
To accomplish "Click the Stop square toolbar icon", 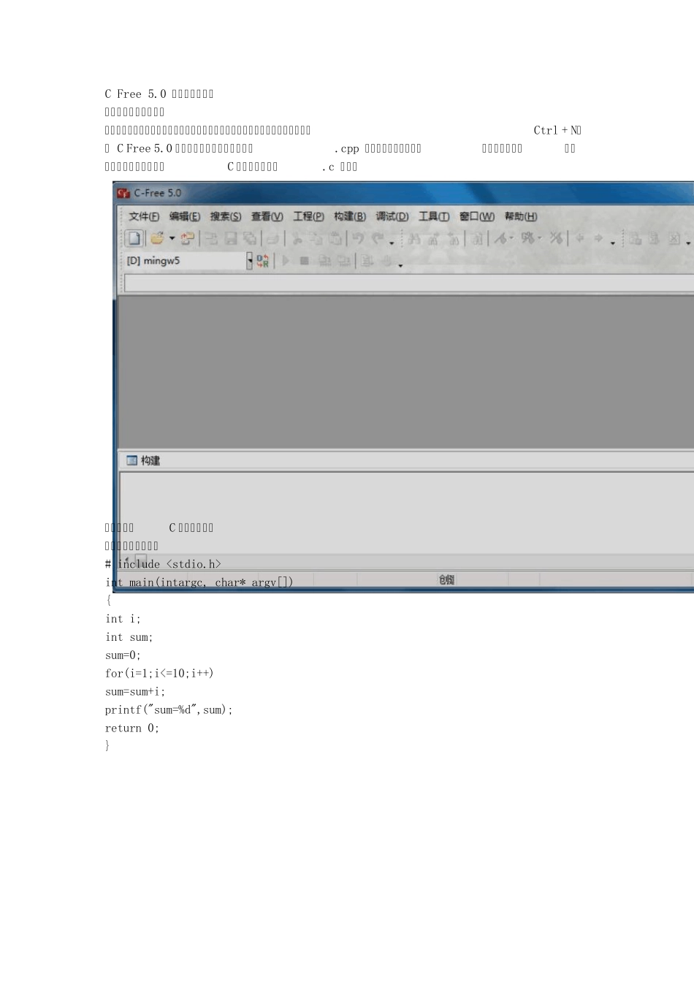I will (x=304, y=261).
